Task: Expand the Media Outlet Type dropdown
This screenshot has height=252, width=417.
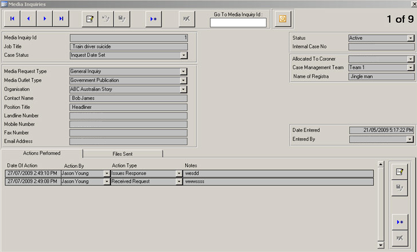Action: pyautogui.click(x=183, y=80)
